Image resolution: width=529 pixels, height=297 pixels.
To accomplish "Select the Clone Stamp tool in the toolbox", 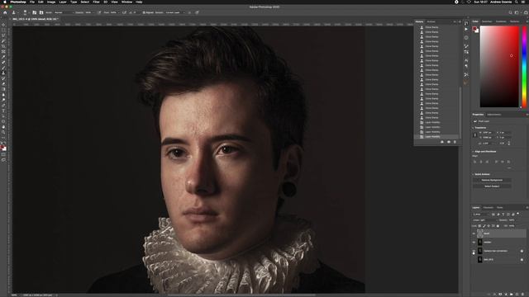I will point(3,73).
